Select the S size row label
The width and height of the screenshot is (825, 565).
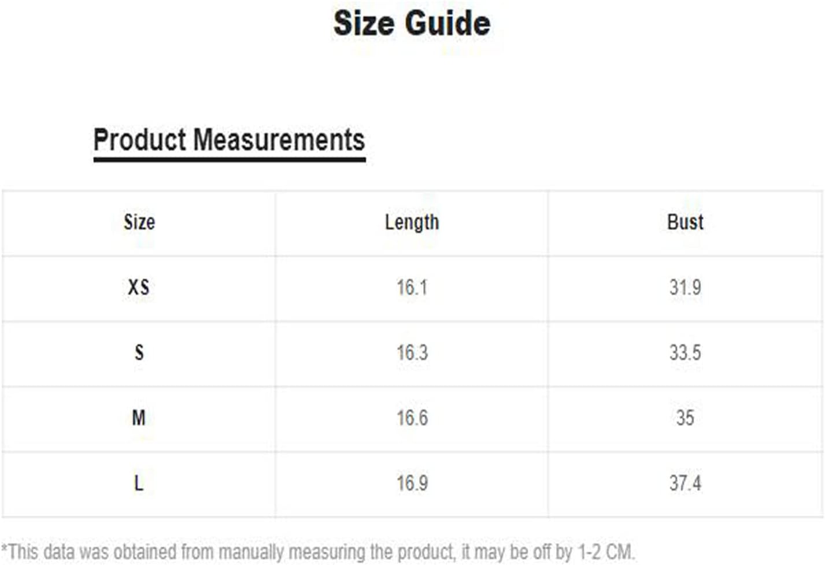coord(139,352)
